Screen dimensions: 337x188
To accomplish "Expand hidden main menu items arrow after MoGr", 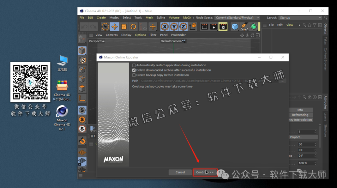I will click(x=193, y=18).
